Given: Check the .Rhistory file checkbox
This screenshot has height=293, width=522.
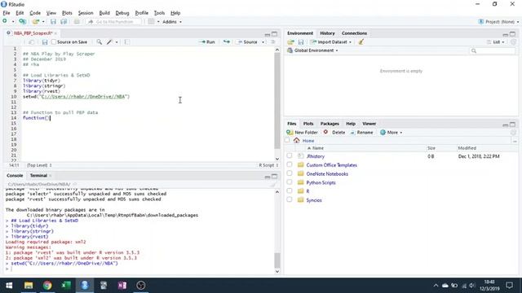Looking at the screenshot, I should tap(290, 155).
